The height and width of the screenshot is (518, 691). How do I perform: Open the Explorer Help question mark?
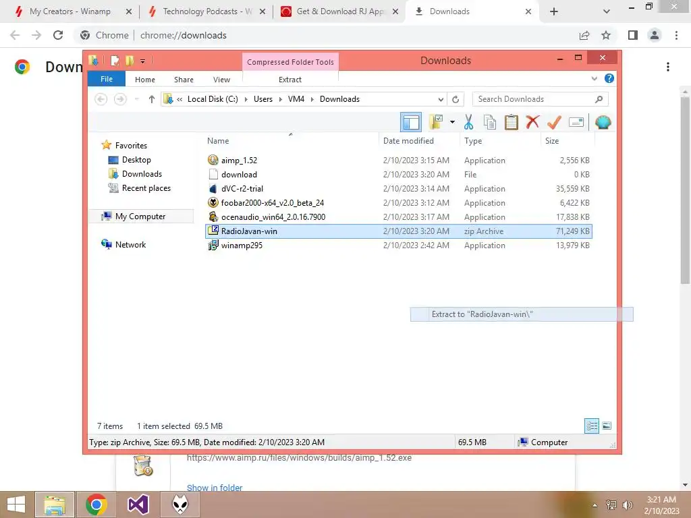pos(609,78)
